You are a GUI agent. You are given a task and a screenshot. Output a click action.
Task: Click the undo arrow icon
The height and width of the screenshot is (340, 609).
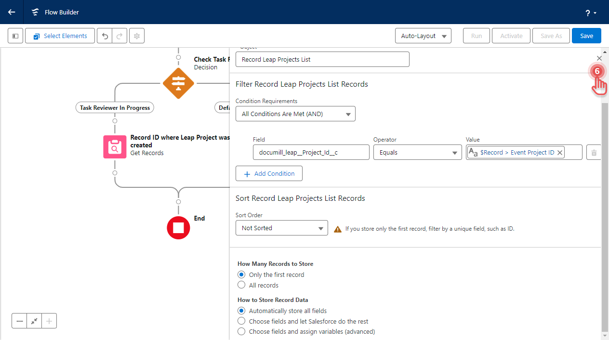(x=105, y=36)
